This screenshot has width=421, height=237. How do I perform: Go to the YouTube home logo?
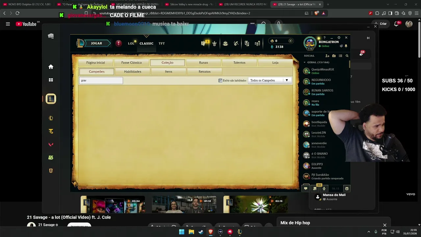coord(26,24)
